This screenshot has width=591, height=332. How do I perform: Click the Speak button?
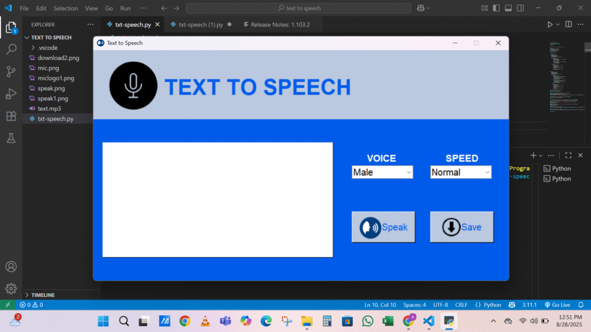[383, 227]
